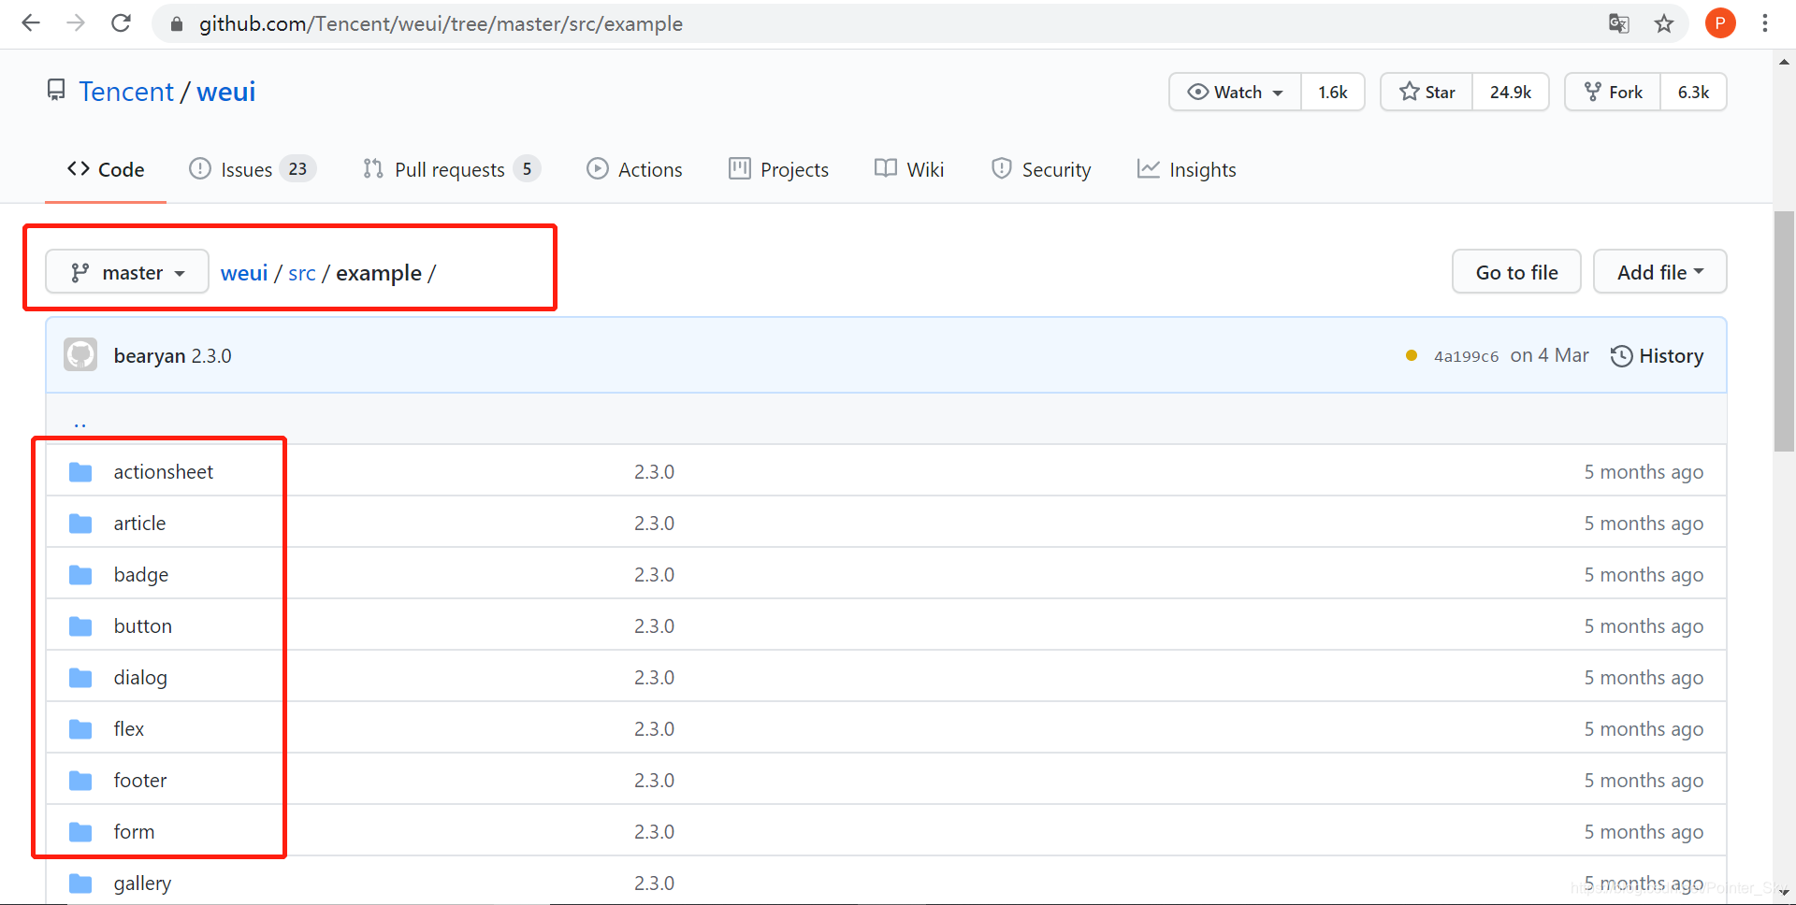Open the orange P profile avatar
1796x905 pixels.
coord(1719,23)
